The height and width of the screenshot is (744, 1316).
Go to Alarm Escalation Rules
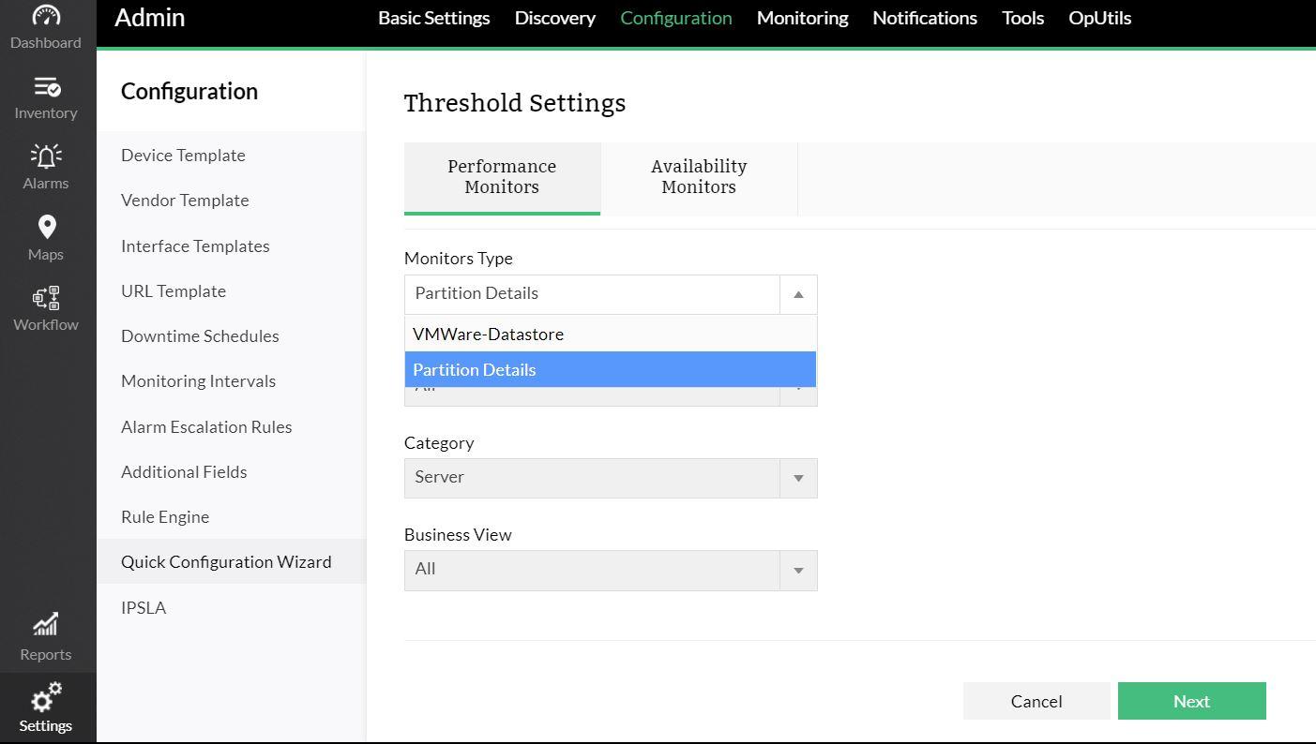(206, 427)
